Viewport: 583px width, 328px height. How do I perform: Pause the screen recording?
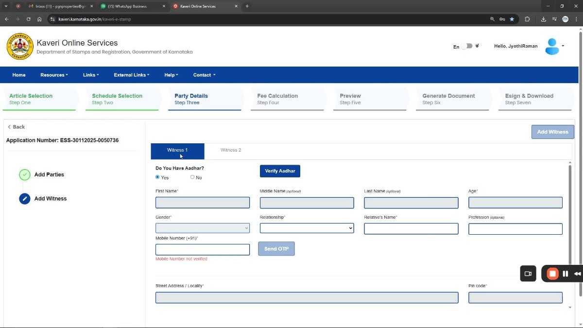[566, 274]
